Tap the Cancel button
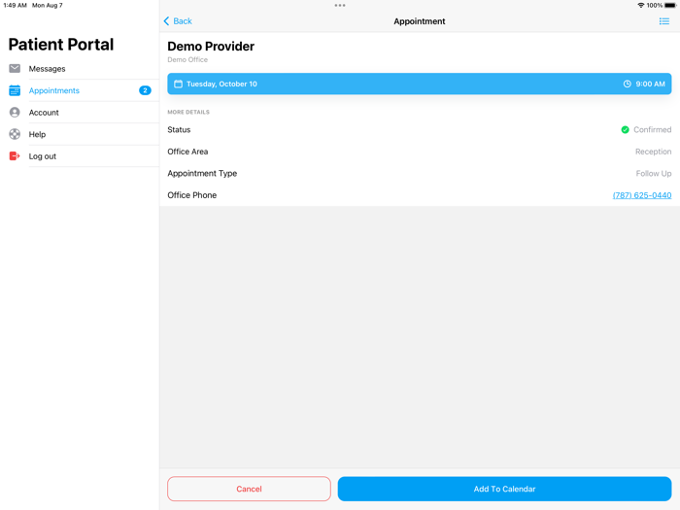 [249, 489]
